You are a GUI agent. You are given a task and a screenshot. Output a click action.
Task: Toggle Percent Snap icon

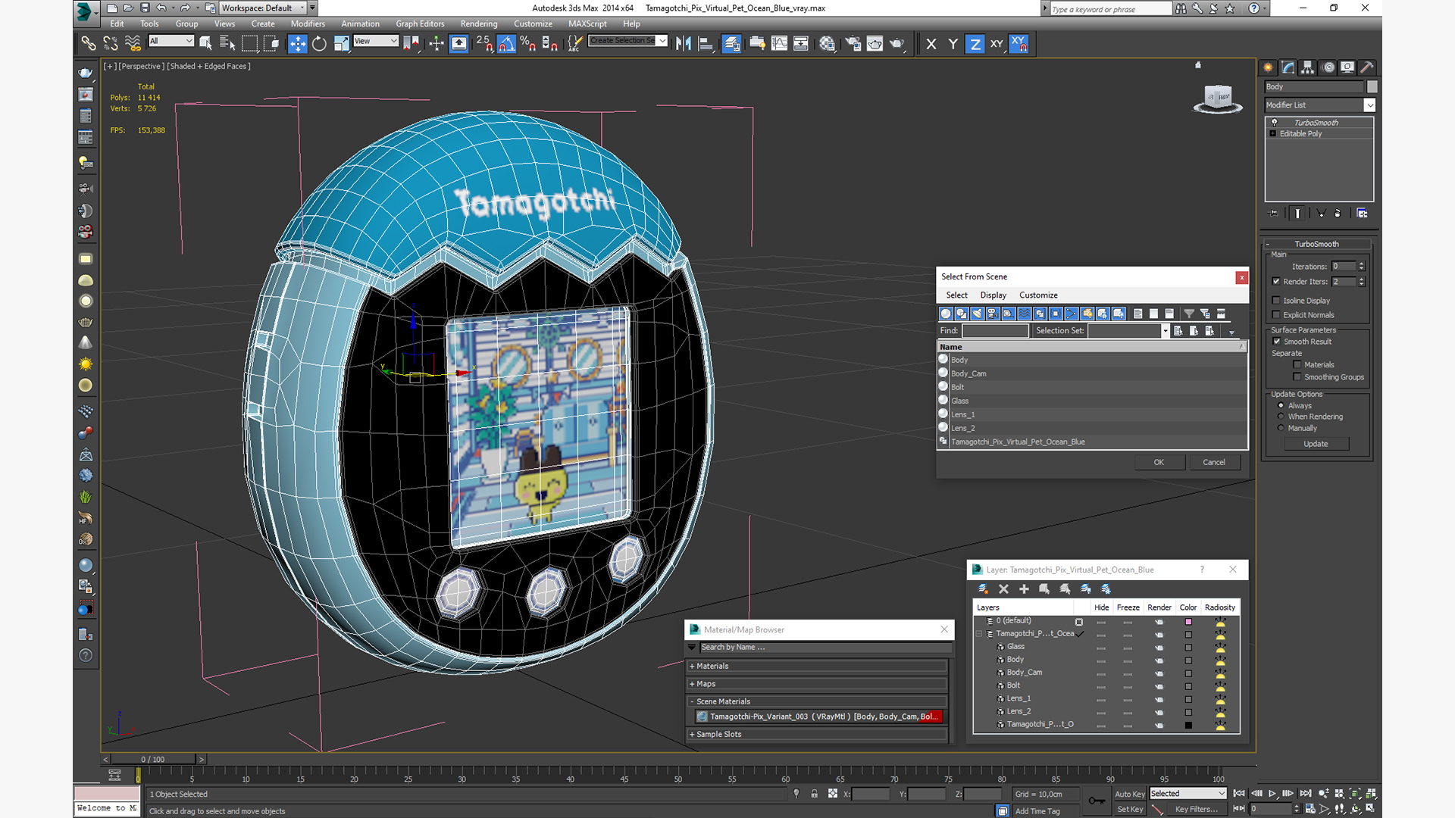528,44
